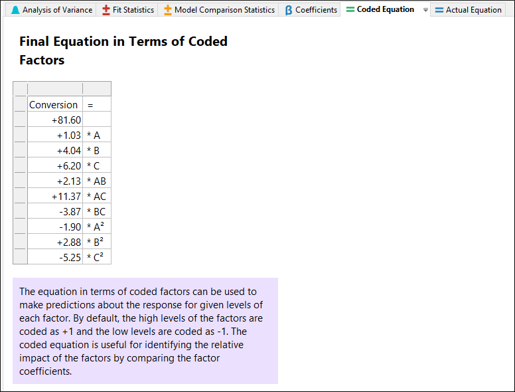Click the purple coded factors help note
515x392 pixels.
tap(145, 331)
